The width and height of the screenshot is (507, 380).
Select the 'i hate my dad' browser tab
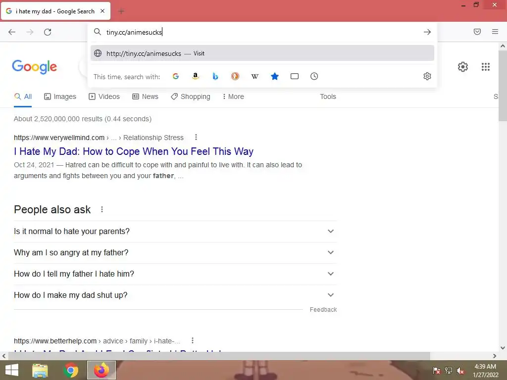coord(55,11)
